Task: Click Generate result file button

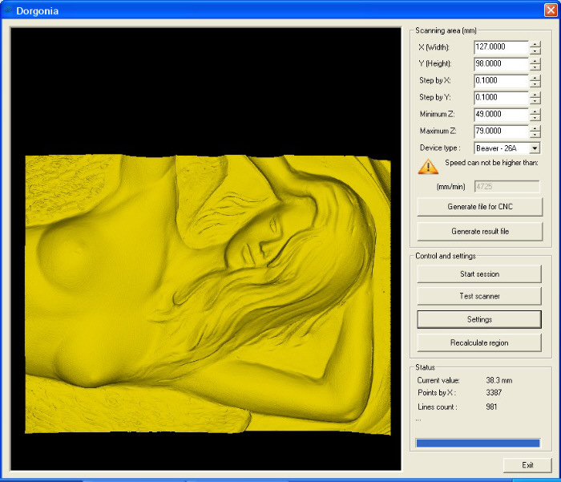Action: 479,231
